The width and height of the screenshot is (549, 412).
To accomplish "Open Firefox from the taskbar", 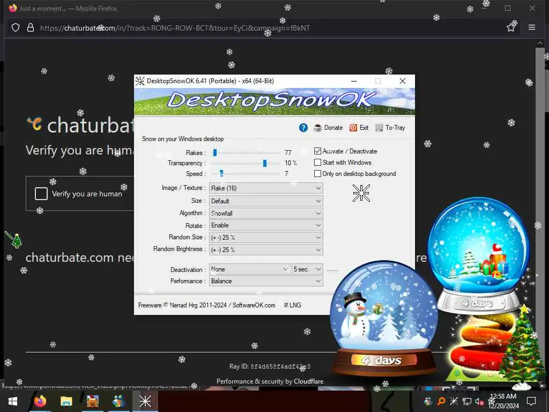I will (x=40, y=401).
